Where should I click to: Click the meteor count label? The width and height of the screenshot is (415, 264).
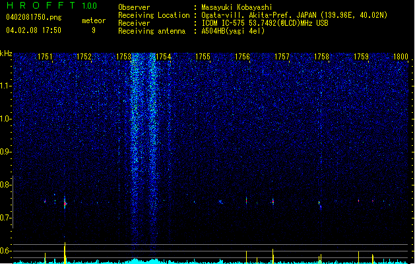94,20
